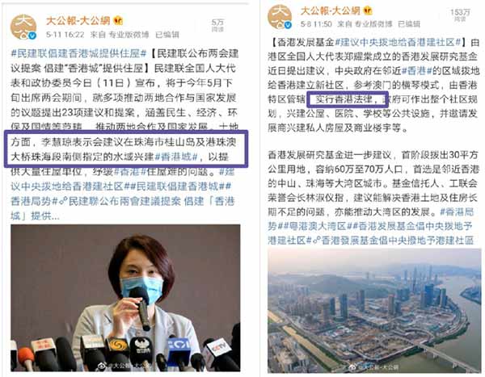The image size is (485, 377).
Task: View the 153万 read count on the right post
Action: pos(460,15)
